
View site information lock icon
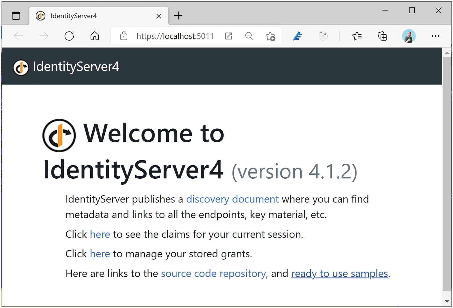click(124, 36)
